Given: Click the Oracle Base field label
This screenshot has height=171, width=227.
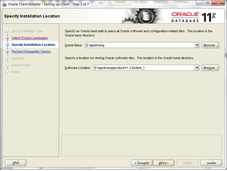Looking at the screenshot, I should 73,45.
